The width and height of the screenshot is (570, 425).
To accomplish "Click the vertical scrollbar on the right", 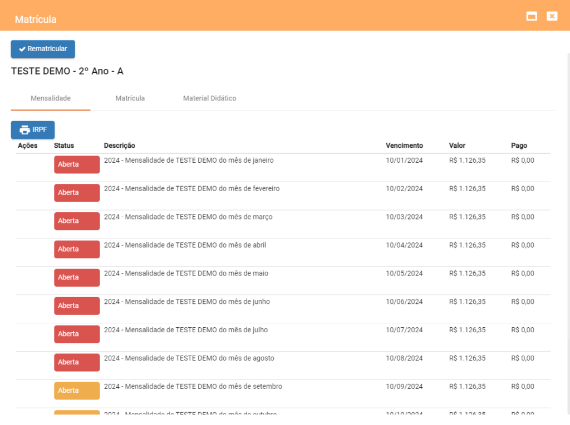I will (x=567, y=222).
